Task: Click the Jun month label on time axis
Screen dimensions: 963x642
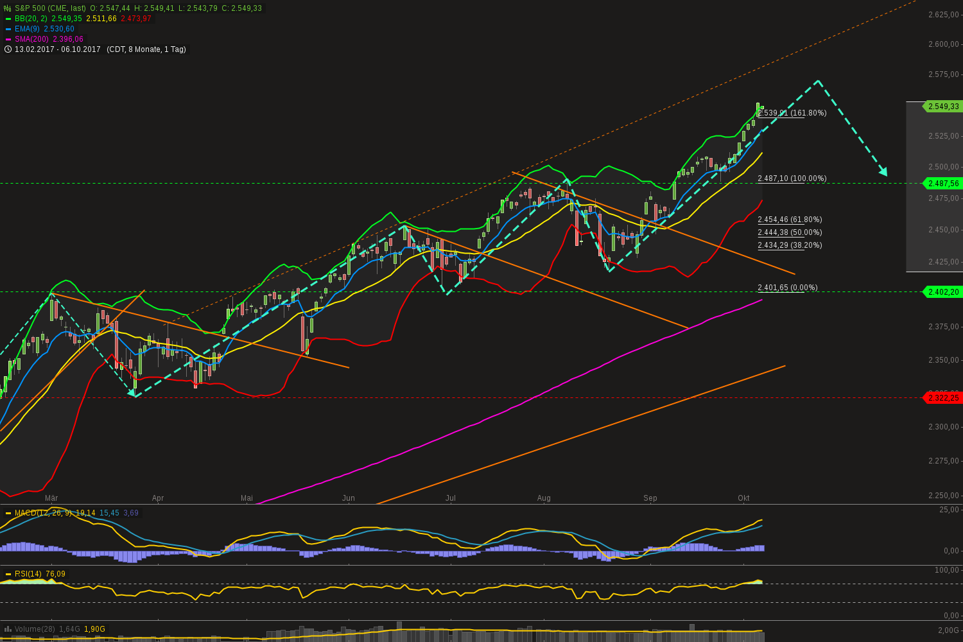Action: 349,498
